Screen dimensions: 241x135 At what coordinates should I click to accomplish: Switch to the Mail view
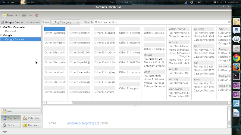[x=21, y=111]
